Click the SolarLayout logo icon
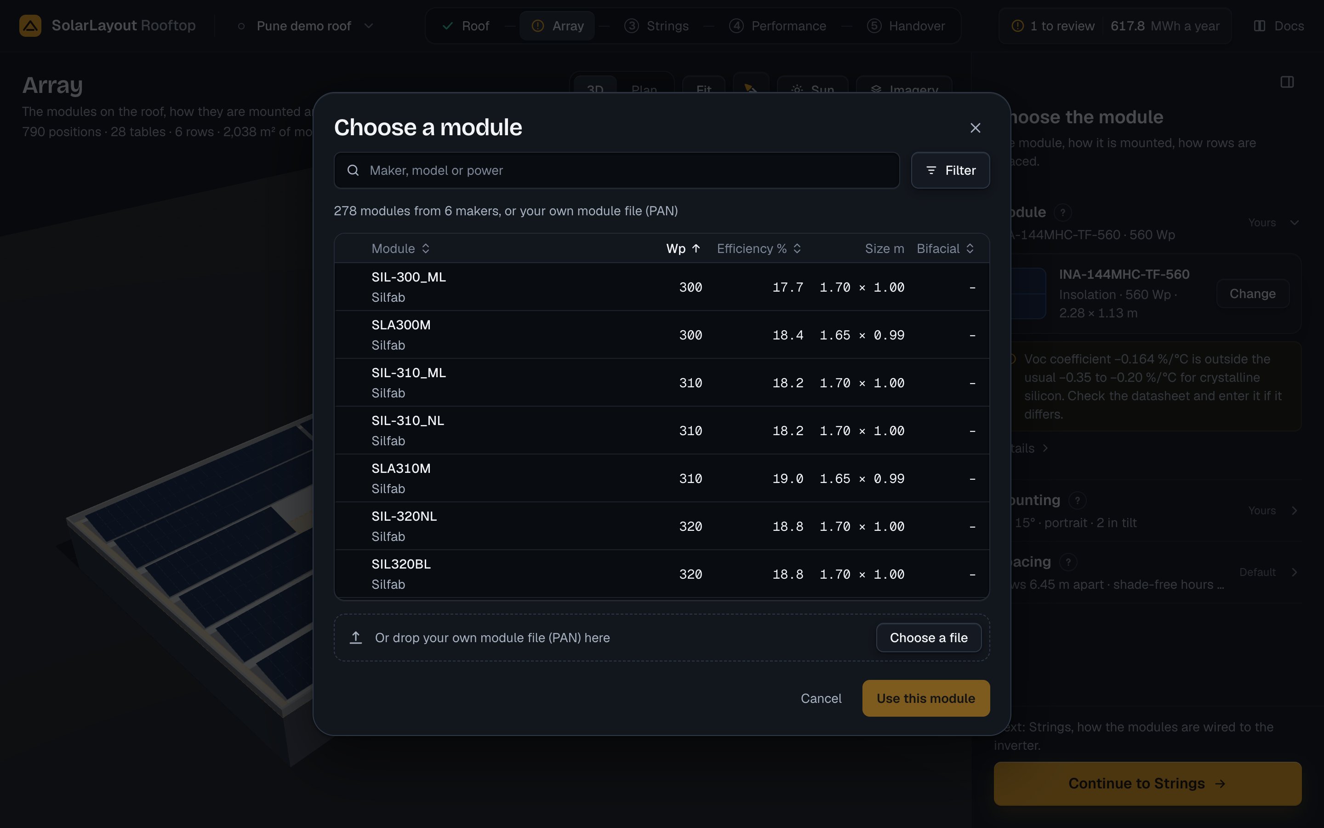1324x828 pixels. tap(30, 26)
